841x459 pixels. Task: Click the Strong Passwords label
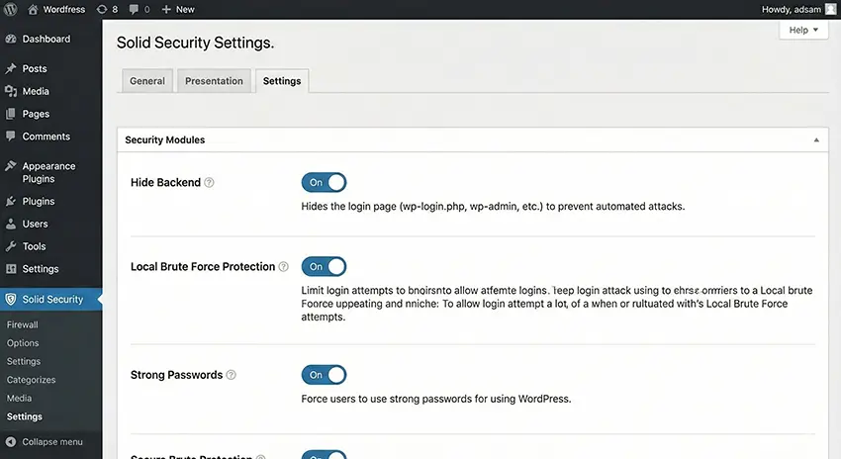coord(176,375)
